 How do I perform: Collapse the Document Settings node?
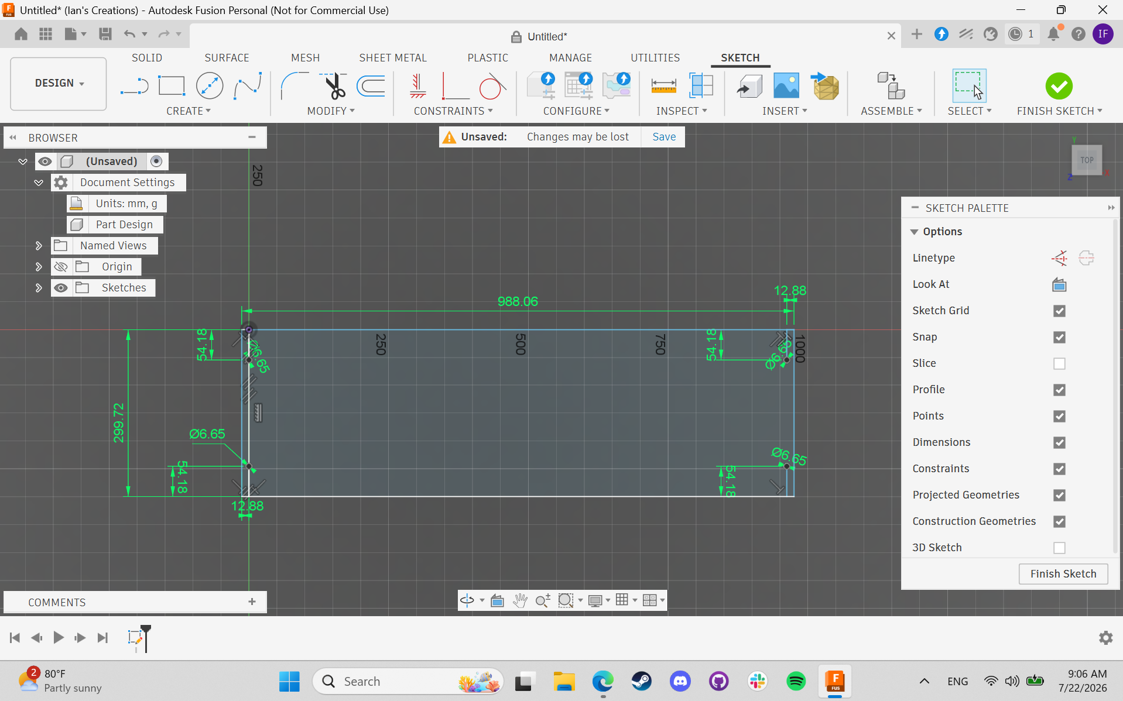[39, 183]
